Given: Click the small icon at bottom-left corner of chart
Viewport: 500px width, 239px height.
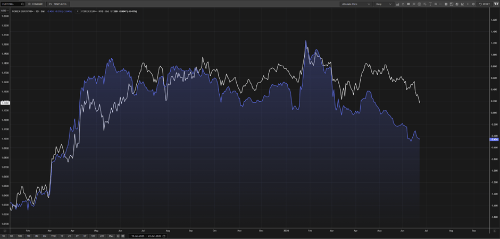Looking at the screenshot, I should (x=5, y=230).
